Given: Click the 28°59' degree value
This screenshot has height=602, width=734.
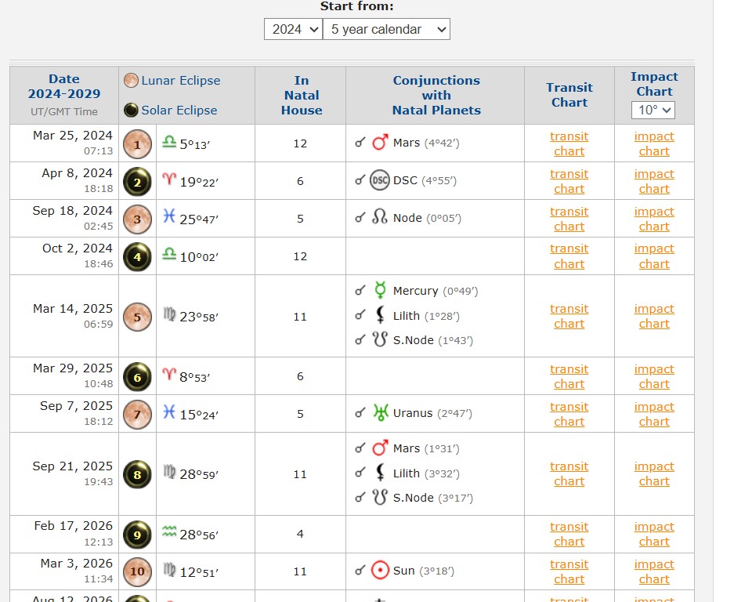Looking at the screenshot, I should [199, 474].
